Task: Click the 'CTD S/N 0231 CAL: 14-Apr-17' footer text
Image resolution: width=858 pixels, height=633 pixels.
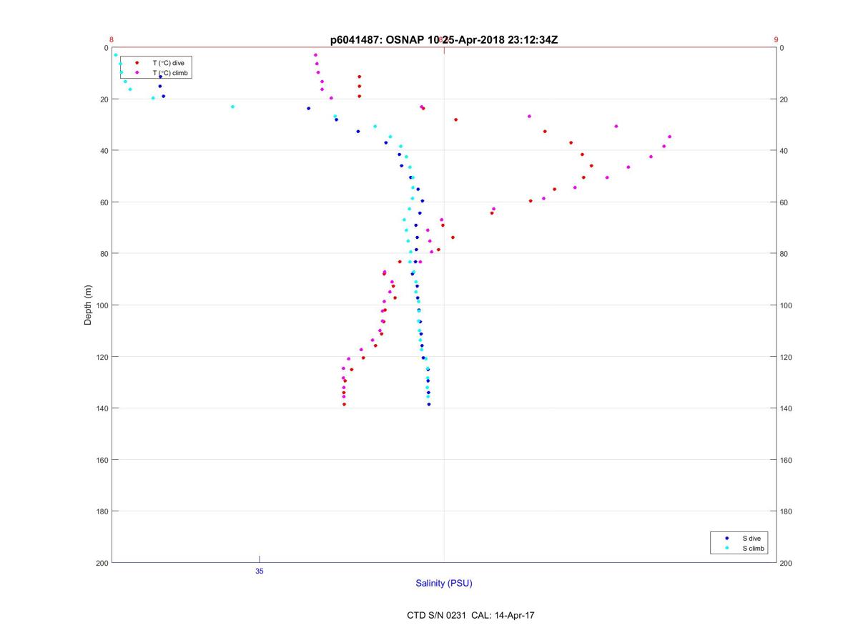Action: coord(470,615)
